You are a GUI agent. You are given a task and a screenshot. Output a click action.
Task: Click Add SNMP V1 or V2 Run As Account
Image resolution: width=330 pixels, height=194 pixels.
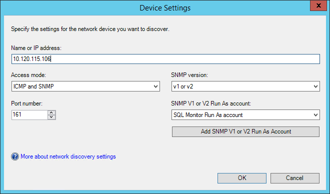click(245, 131)
